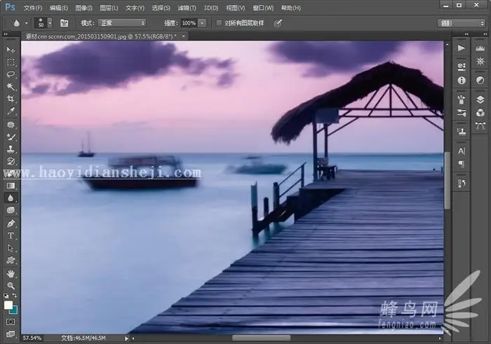Change screen mode at toolbox bottom
This screenshot has height=344, width=491.
pos(11,334)
